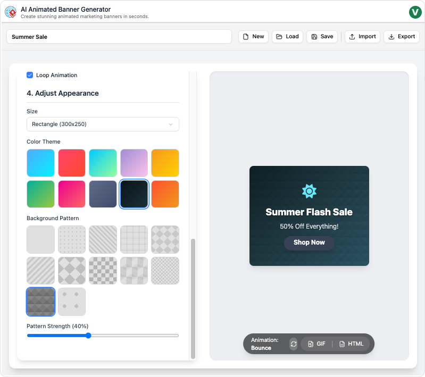Export banner as HTML

click(351, 344)
